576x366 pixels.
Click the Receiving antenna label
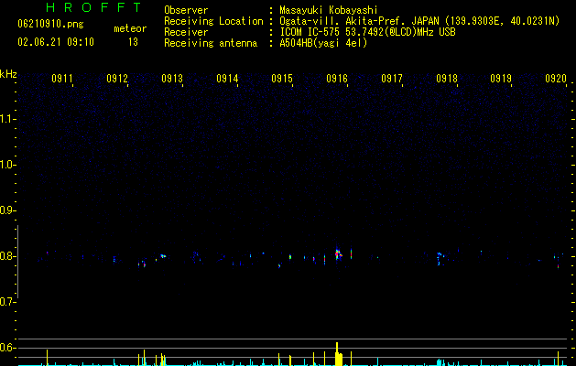[x=211, y=43]
